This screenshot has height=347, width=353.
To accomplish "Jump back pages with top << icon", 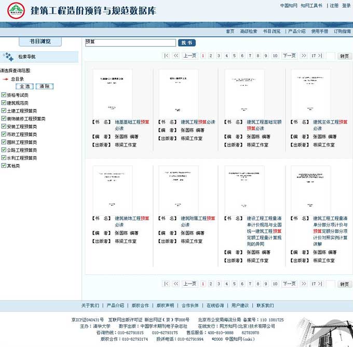I will pyautogui.click(x=176, y=56).
